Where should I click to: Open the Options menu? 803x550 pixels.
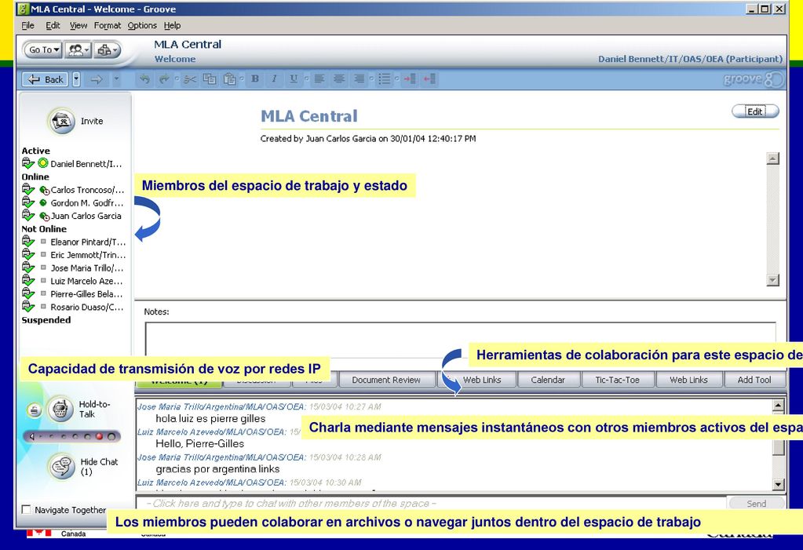click(142, 25)
